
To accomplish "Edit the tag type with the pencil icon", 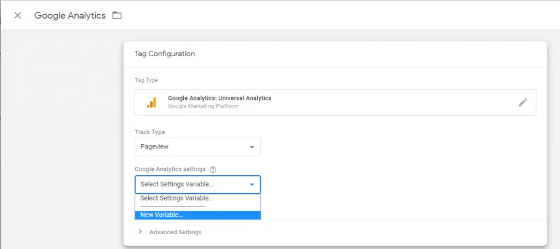I will tap(522, 103).
